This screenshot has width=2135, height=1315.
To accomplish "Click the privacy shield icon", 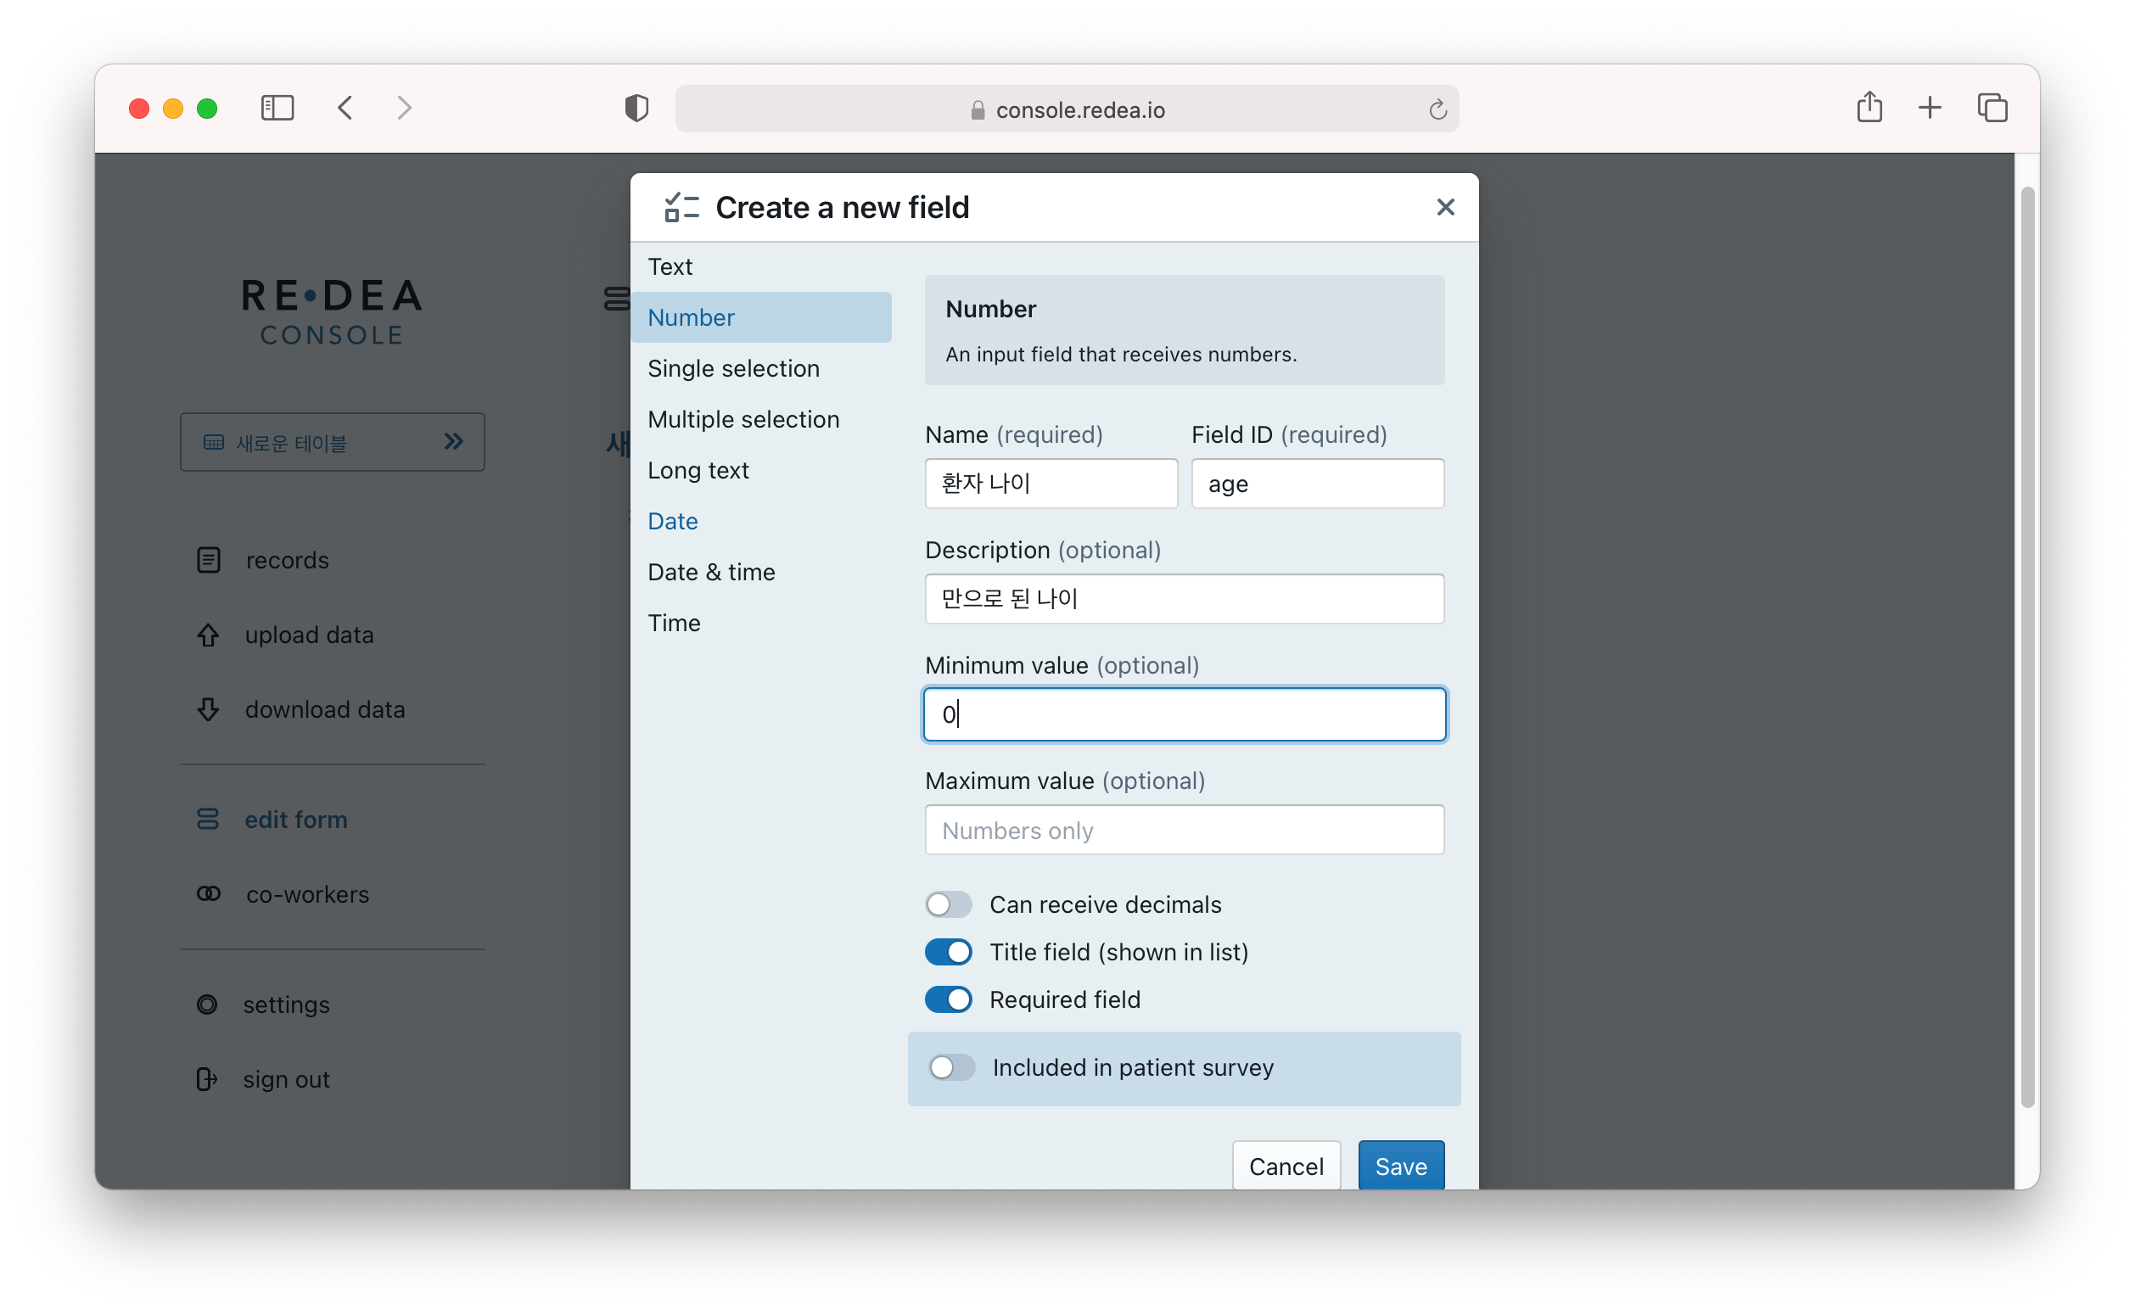I will 636,108.
